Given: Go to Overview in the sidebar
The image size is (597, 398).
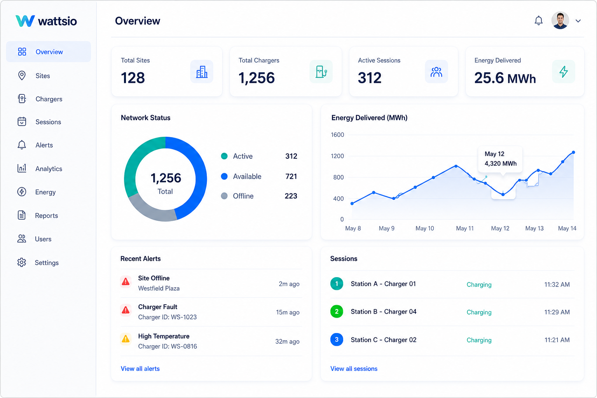Looking at the screenshot, I should (49, 52).
